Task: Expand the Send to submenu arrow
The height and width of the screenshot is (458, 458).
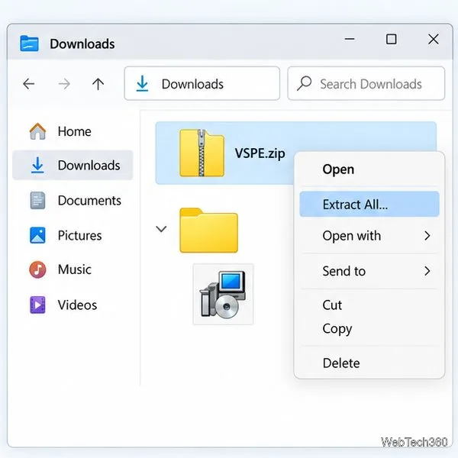Action: click(x=427, y=271)
